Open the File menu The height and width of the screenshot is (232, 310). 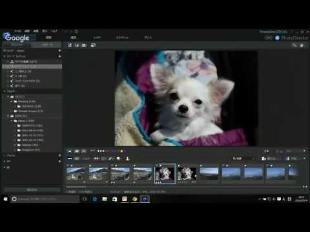(x=17, y=31)
